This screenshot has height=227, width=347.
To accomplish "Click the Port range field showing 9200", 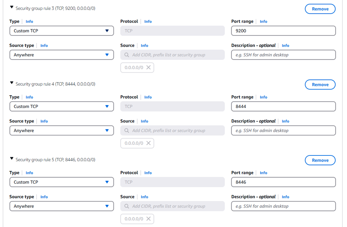I will pyautogui.click(x=283, y=31).
